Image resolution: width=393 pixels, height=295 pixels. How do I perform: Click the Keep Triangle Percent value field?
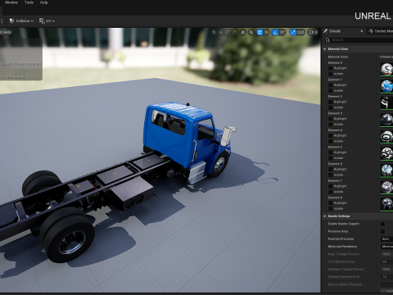pyautogui.click(x=386, y=254)
